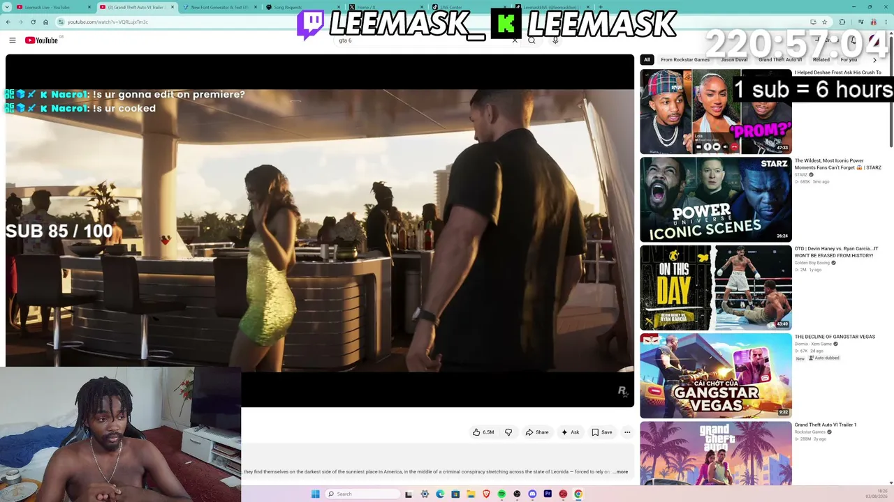Viewport: 894px width, 502px height.
Task: Open Adobe Premiere Pro from the taskbar
Action: [548, 494]
